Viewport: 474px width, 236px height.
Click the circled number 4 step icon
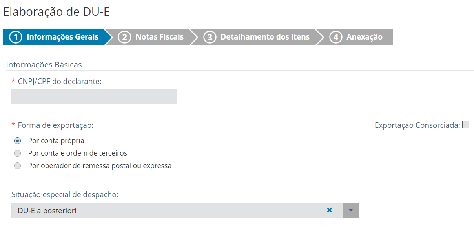[x=335, y=37]
